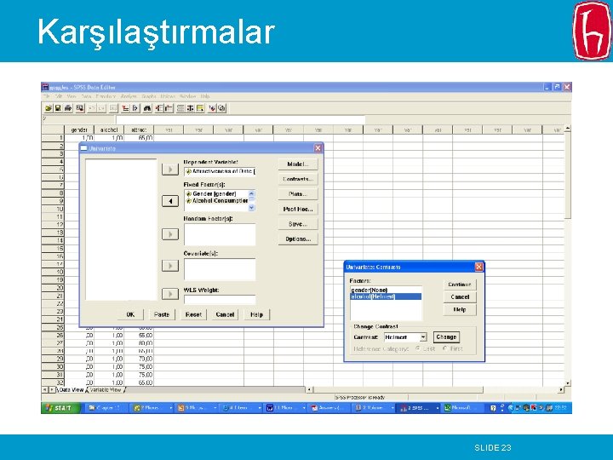The width and height of the screenshot is (613, 460).
Task: Click the Save File toolbar icon
Action: click(58, 108)
